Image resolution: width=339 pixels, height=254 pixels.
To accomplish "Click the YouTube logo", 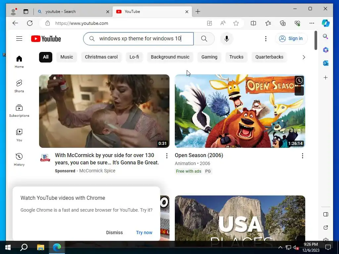I will tap(46, 39).
